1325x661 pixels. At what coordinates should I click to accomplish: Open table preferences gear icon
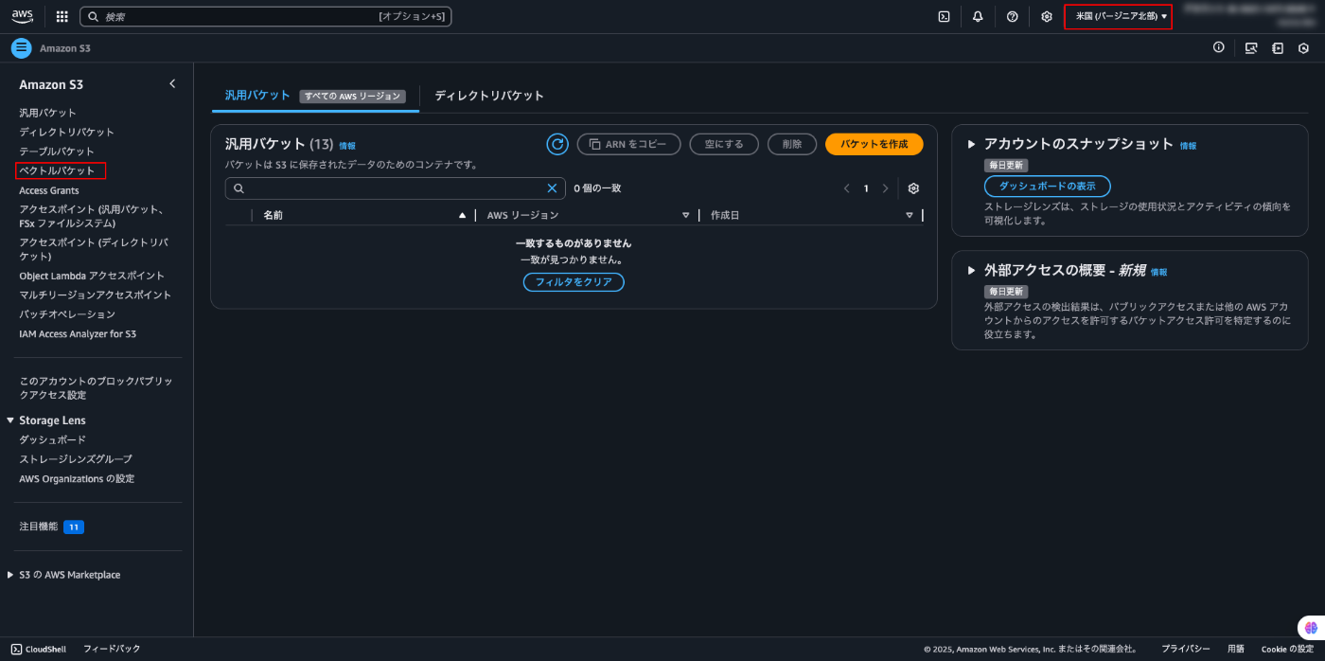(913, 188)
